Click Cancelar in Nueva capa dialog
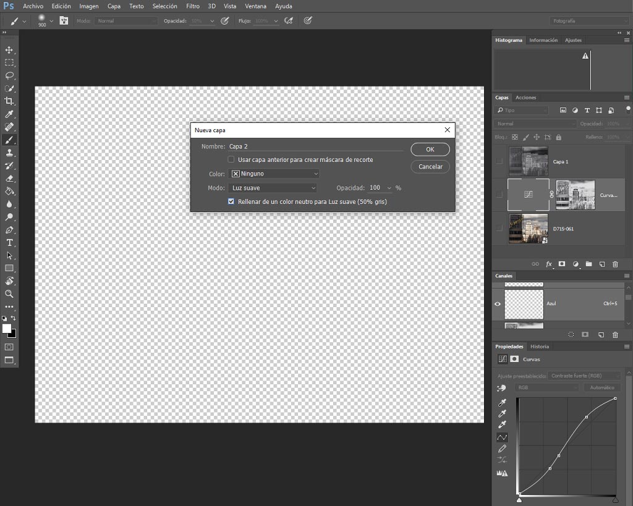633x506 pixels. [430, 167]
